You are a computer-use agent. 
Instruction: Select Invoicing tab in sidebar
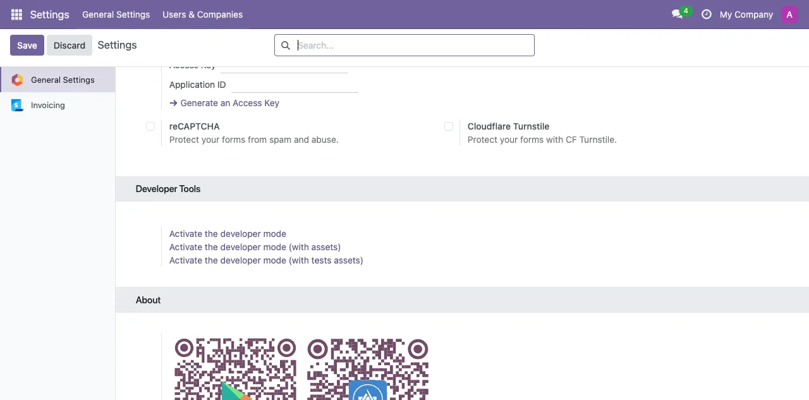[58, 105]
